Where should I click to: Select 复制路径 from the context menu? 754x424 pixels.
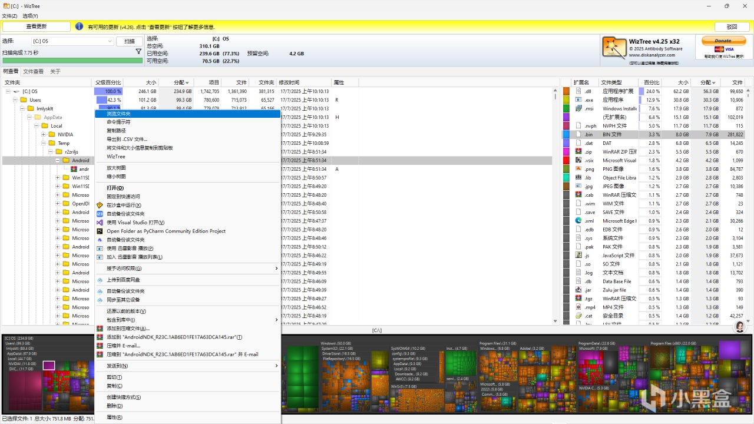(187, 131)
